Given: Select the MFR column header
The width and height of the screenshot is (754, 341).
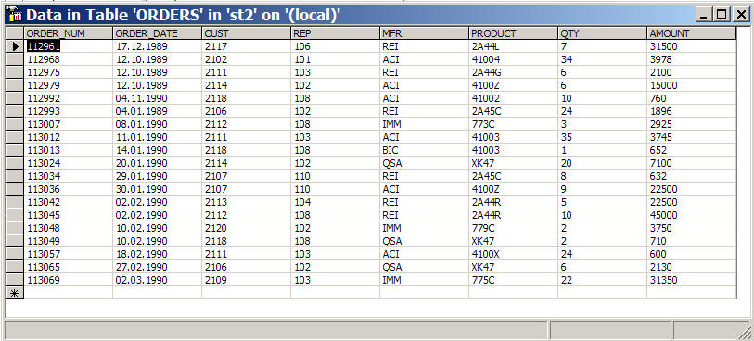Looking at the screenshot, I should [424, 33].
